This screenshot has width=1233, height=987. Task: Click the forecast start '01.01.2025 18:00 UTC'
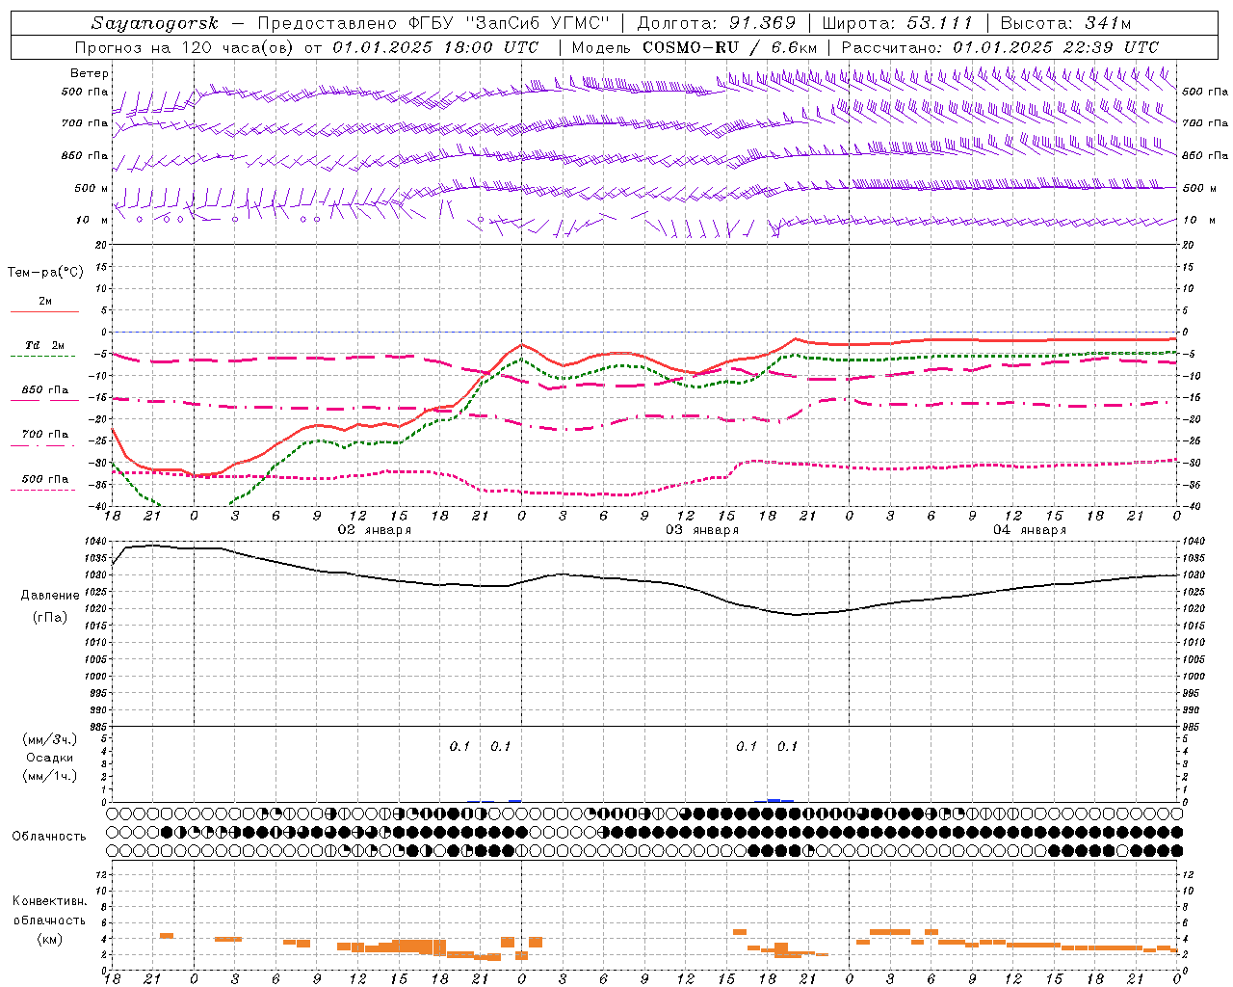click(x=435, y=47)
